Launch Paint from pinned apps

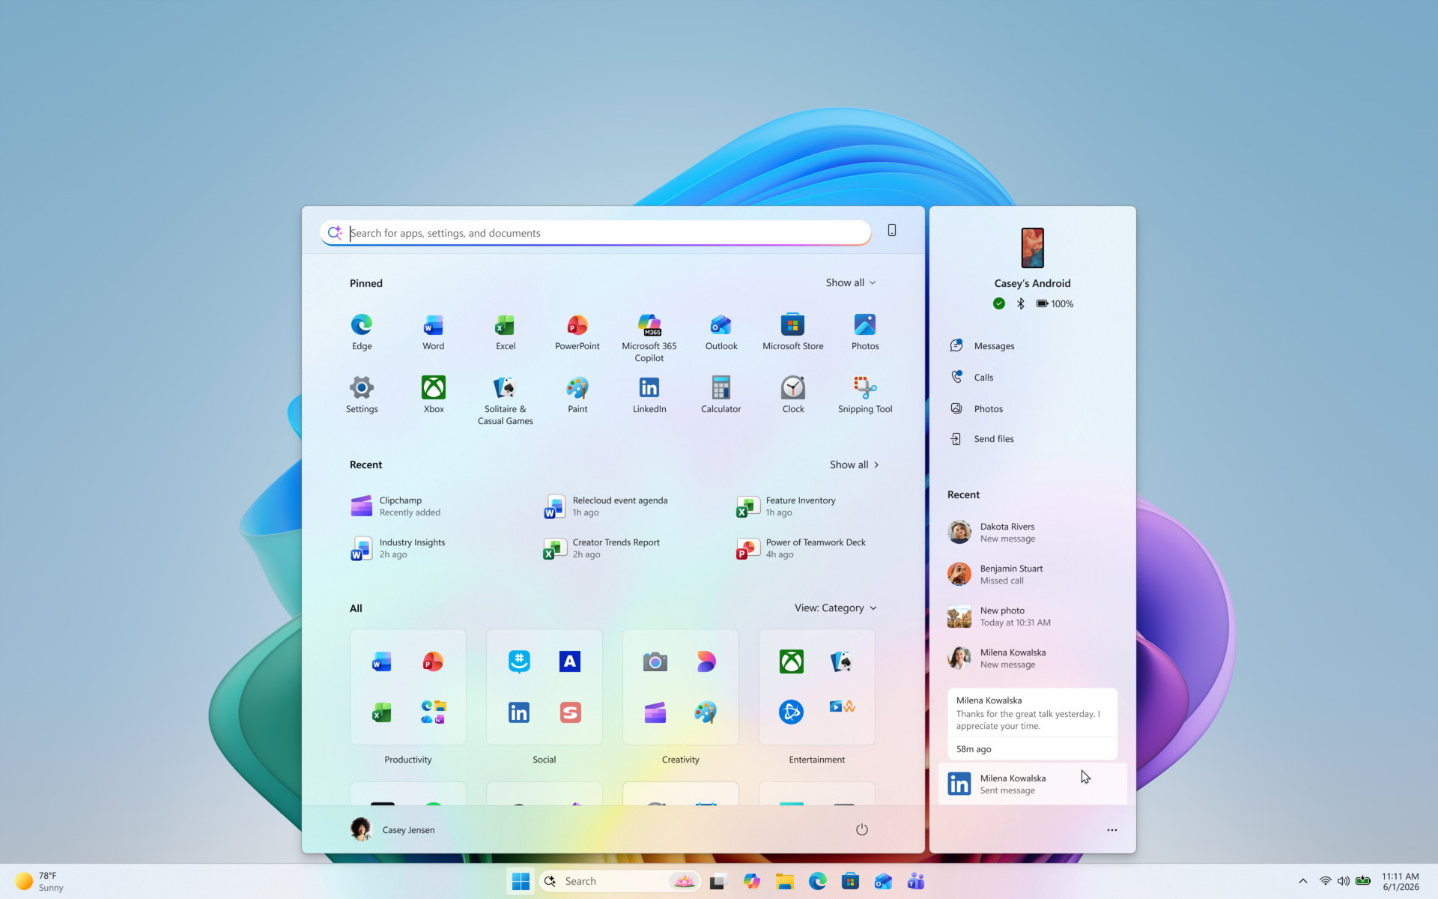[577, 395]
